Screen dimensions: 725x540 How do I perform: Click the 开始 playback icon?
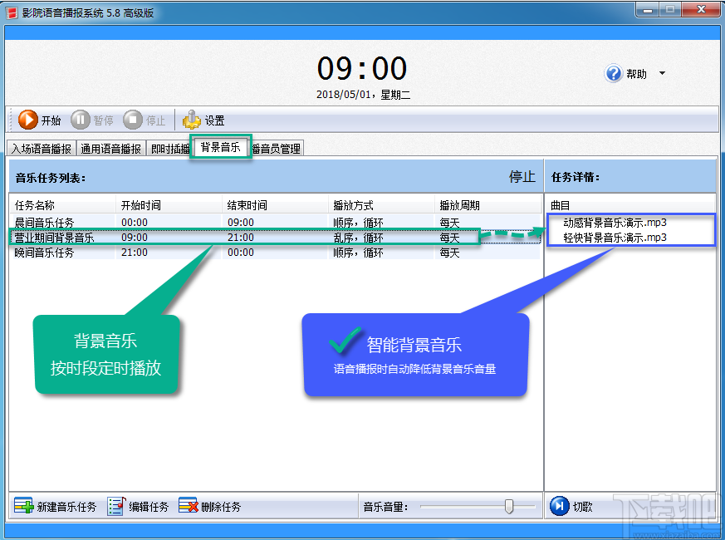point(26,120)
